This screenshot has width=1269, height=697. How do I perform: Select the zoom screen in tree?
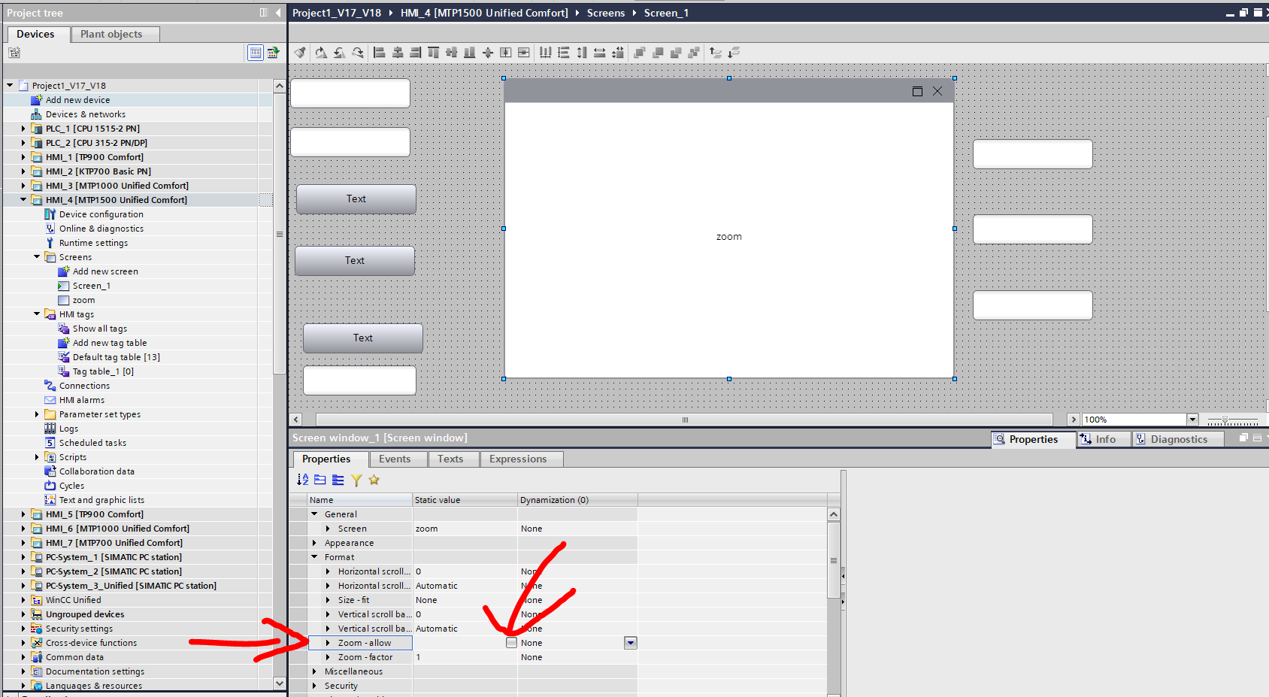(x=83, y=300)
